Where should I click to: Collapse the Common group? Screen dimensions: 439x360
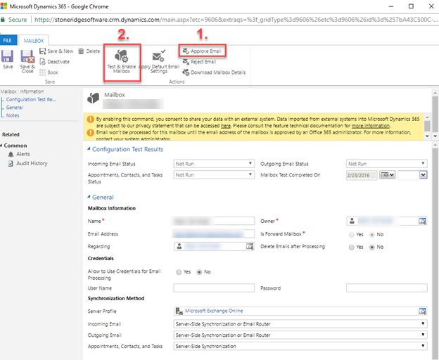click(1, 146)
